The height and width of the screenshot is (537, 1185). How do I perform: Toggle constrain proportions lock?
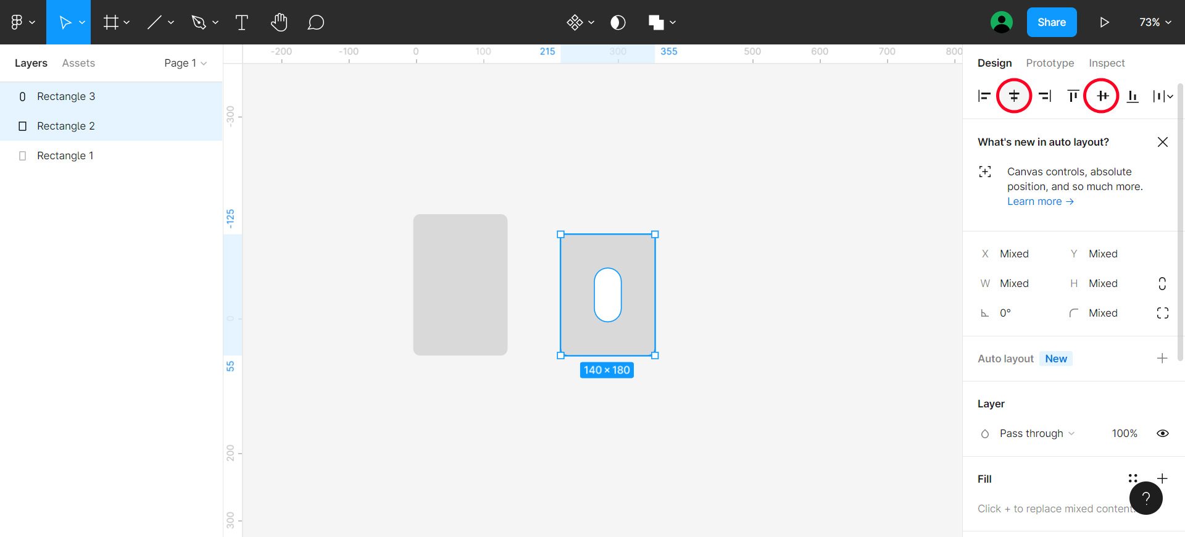click(x=1162, y=283)
